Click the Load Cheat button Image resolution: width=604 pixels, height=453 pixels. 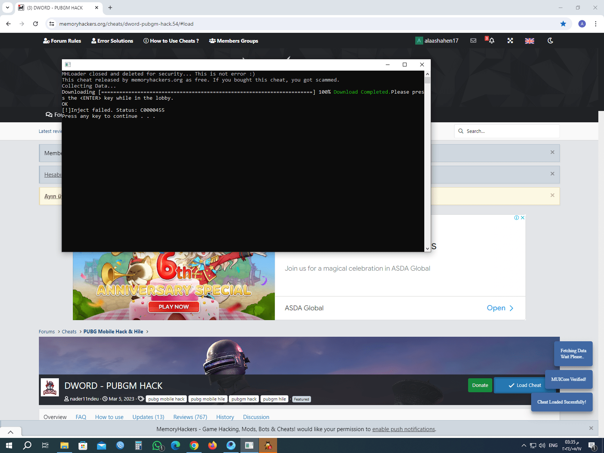tap(525, 385)
